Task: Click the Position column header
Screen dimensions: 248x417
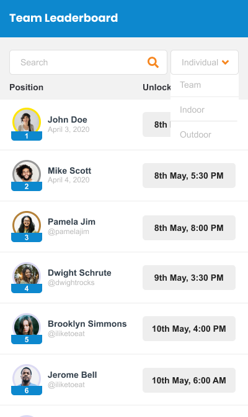Action: pyautogui.click(x=26, y=88)
